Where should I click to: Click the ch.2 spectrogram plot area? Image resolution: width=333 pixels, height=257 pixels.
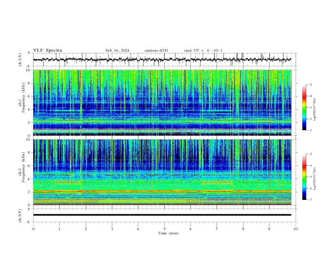click(x=162, y=172)
